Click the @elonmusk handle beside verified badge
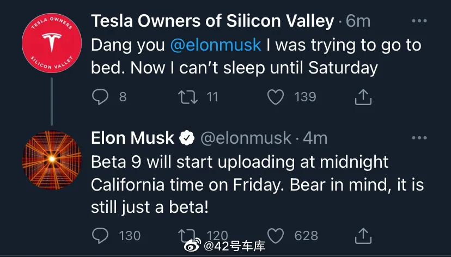This screenshot has height=257, width=451. point(246,138)
